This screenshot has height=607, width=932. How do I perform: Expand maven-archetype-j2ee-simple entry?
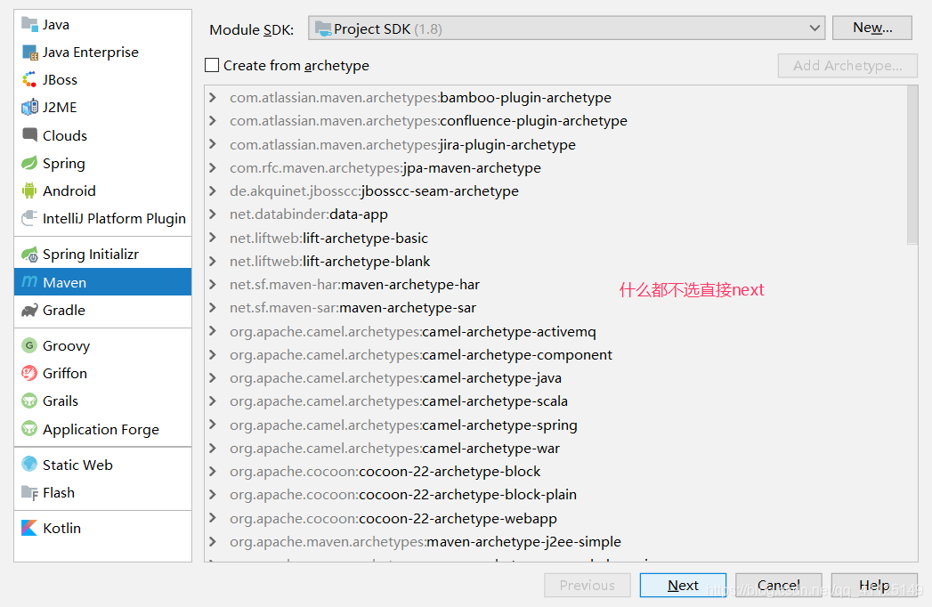(x=213, y=542)
